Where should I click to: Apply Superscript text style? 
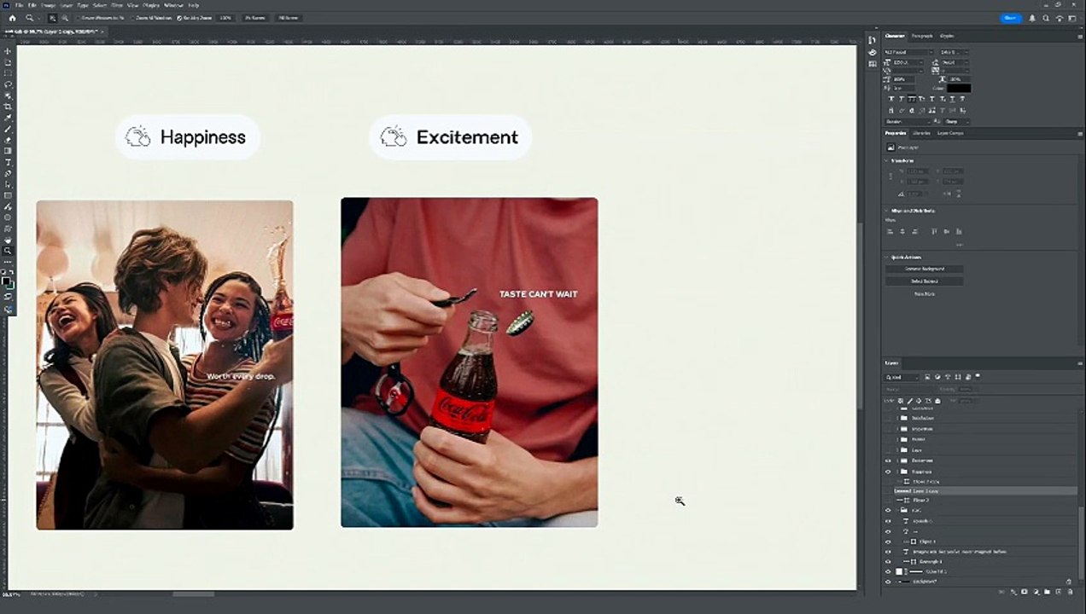[931, 99]
